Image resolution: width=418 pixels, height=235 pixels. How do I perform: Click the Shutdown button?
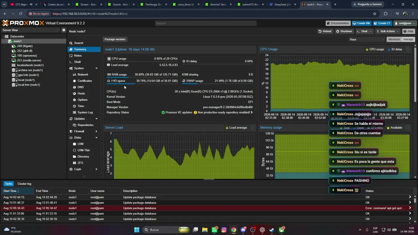click(x=344, y=31)
